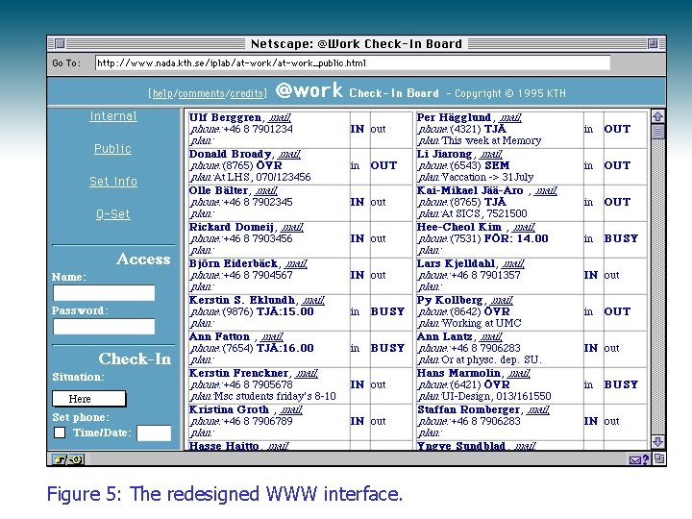The image size is (692, 519).
Task: Click the mail link for Kai-Mikael Jää-Aro
Action: [546, 190]
